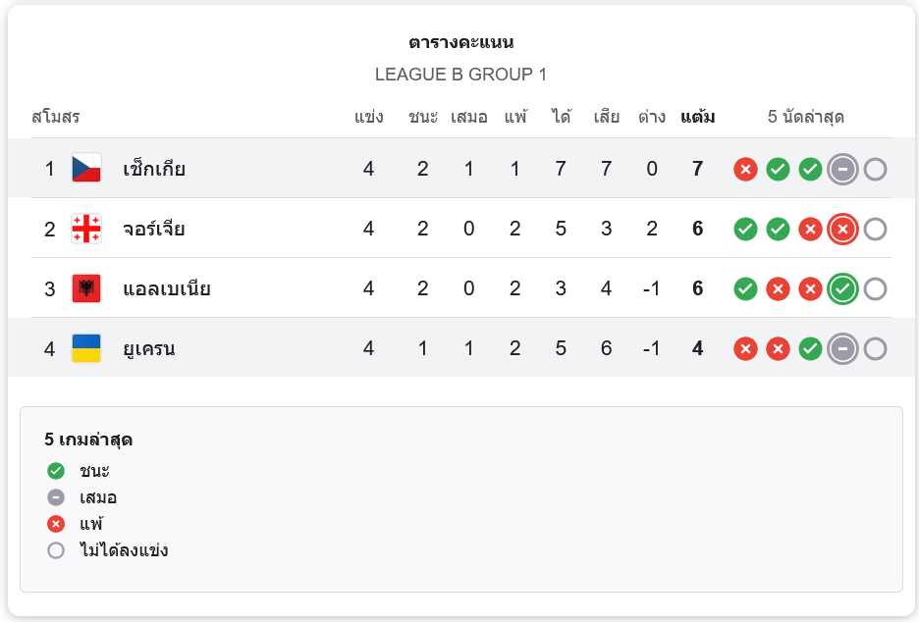919x622 pixels.
Task: Click the green ชนะ legend icon
Action: [56, 471]
